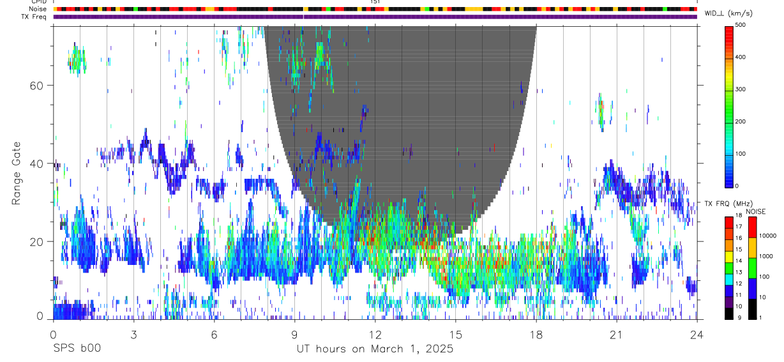Click the '10000' tick on the NOISE legend

click(x=767, y=236)
